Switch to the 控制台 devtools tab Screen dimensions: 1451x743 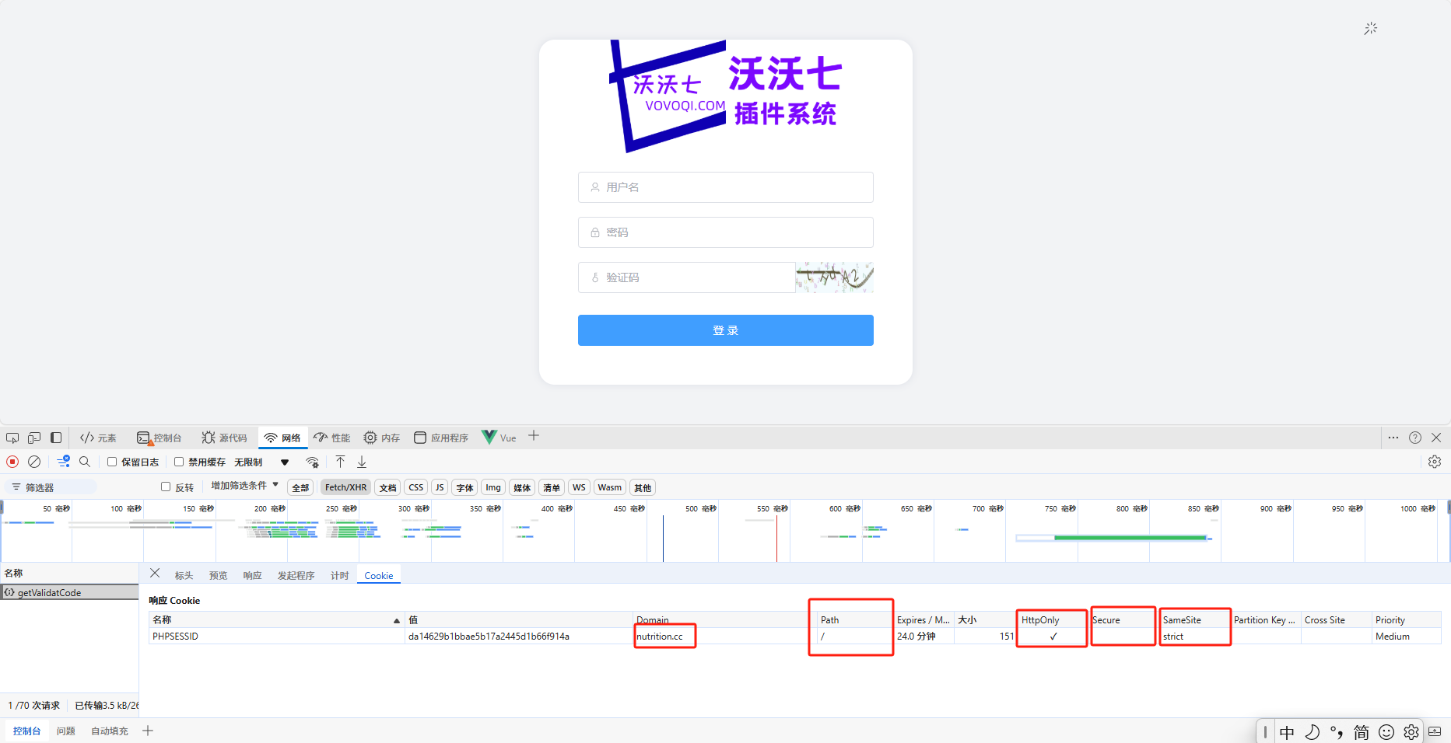(x=159, y=438)
